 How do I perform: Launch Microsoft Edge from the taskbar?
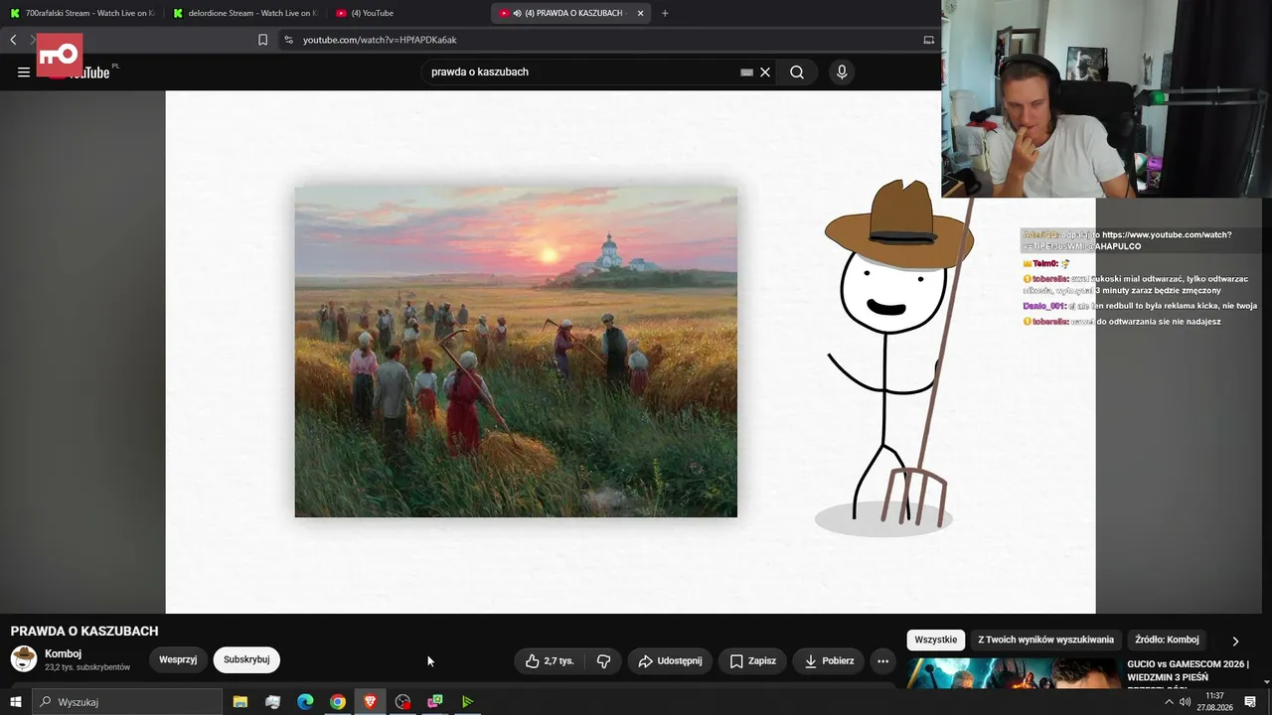click(x=305, y=702)
